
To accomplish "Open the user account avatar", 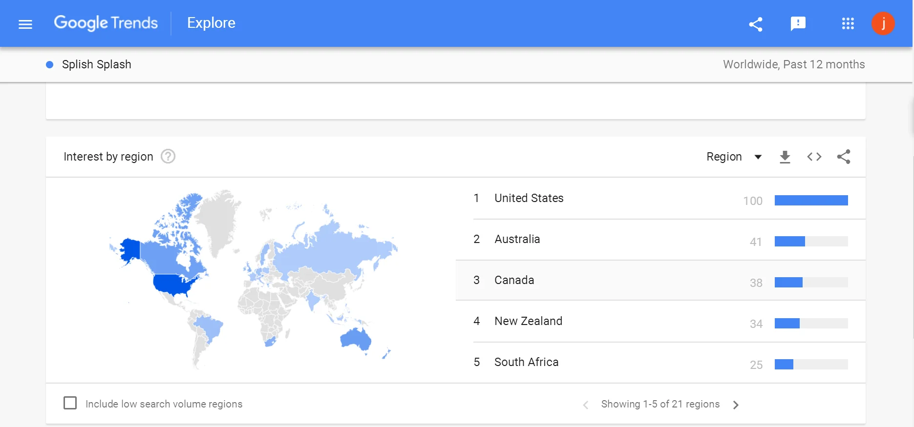I will 883,23.
